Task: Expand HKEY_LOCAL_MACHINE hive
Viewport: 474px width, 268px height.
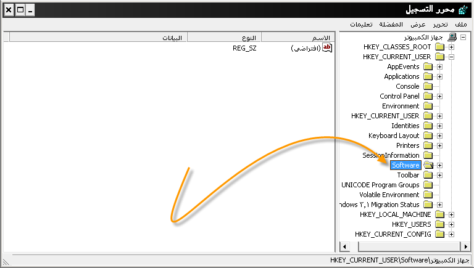Action: [x=451, y=214]
